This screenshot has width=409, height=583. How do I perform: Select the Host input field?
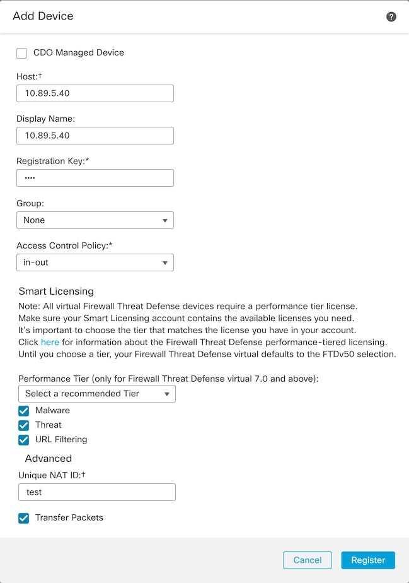point(95,93)
